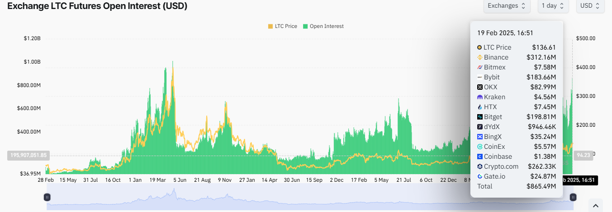This screenshot has width=612, height=212.
Task: Click the Bitget logo icon
Action: (479, 117)
